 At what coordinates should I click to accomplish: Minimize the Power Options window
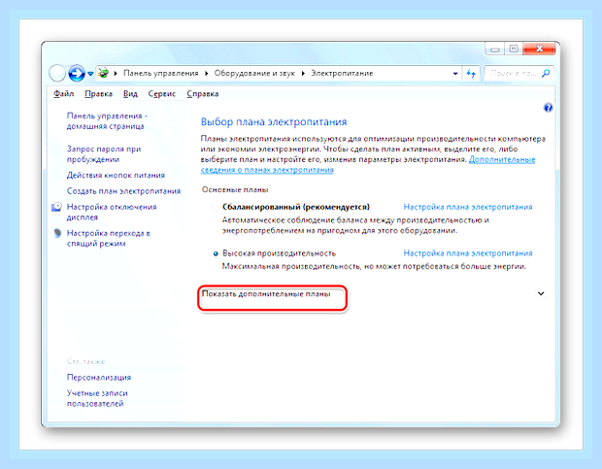click(x=495, y=50)
